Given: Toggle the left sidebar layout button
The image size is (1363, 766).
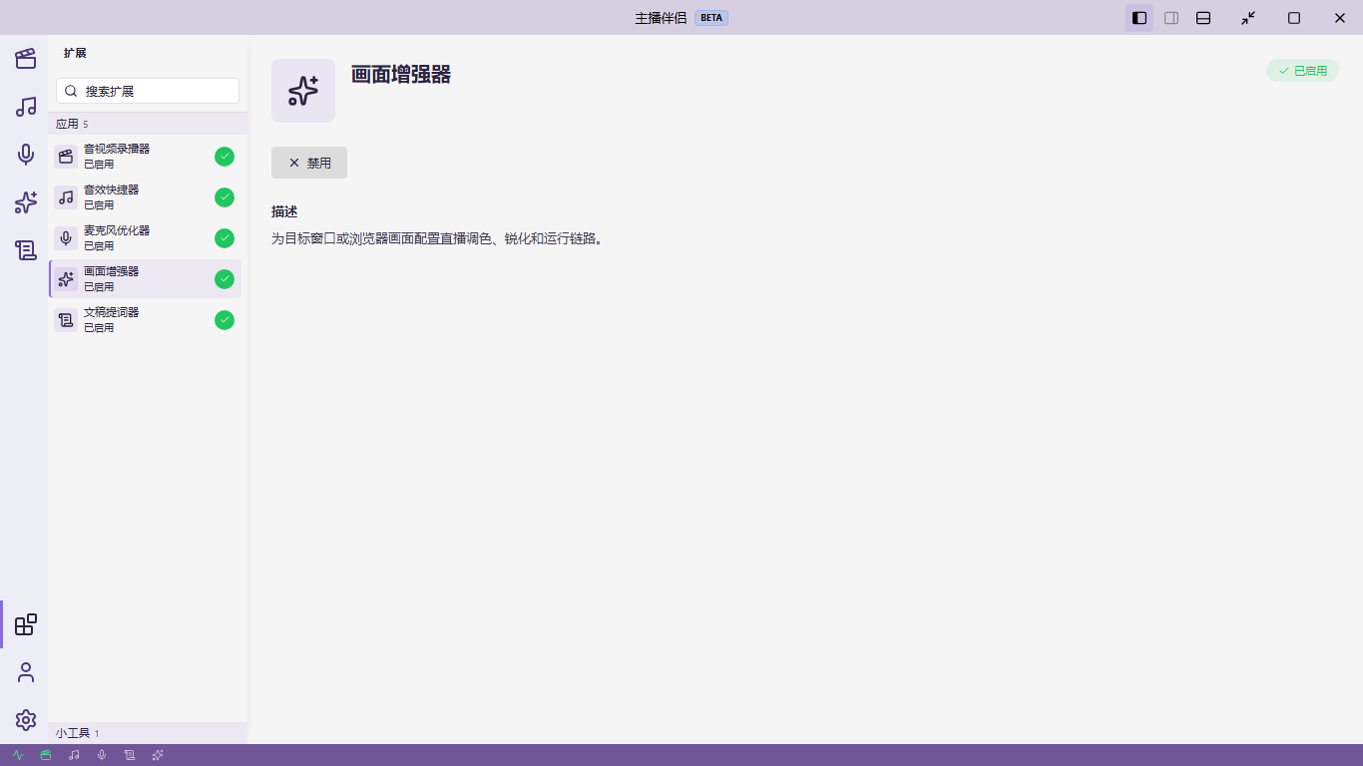Looking at the screenshot, I should coord(1139,18).
